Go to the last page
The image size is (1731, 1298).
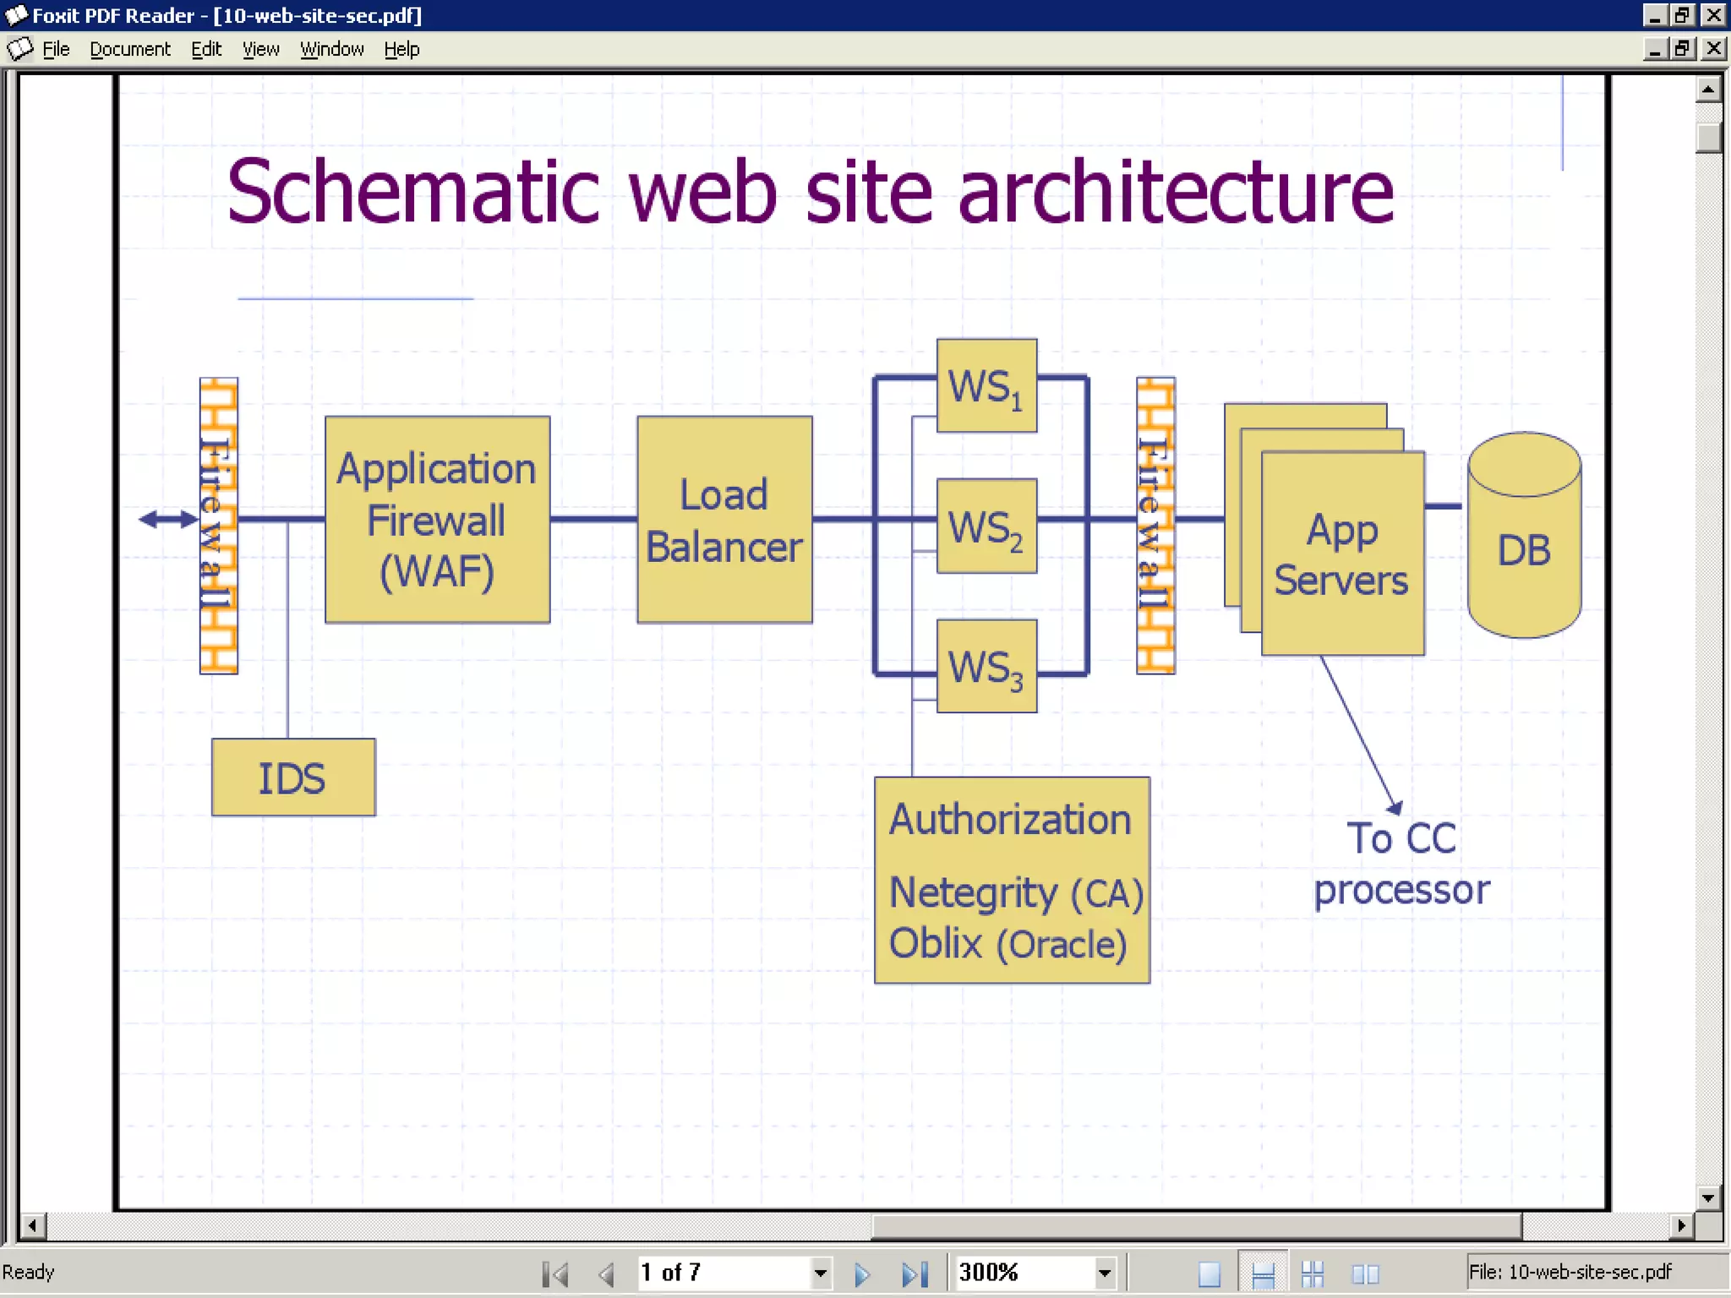tap(915, 1273)
